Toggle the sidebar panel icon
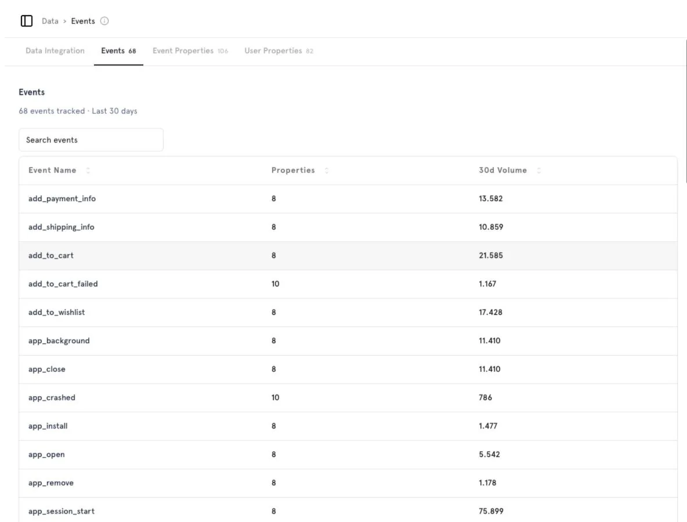The height and width of the screenshot is (522, 687). point(27,21)
